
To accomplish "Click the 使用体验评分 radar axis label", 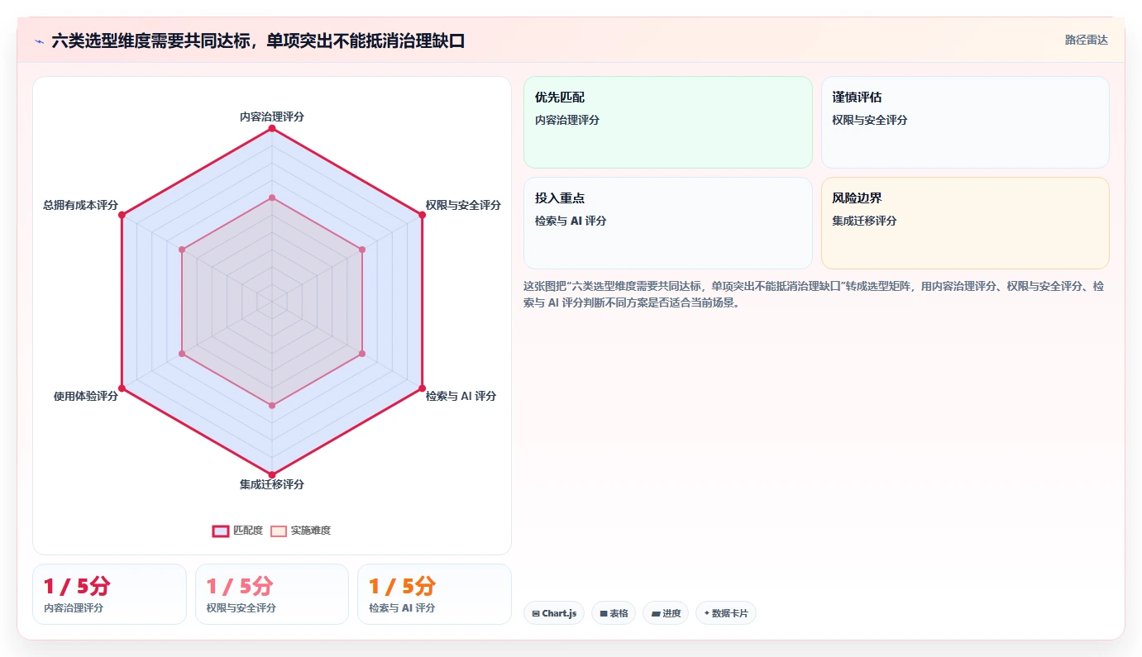I will [86, 396].
